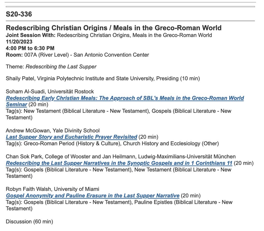Viewport: 264px width, 231px height.
Task: Open Last Supper Story and Eucharistic Prayer Revisited
Action: point(71,137)
